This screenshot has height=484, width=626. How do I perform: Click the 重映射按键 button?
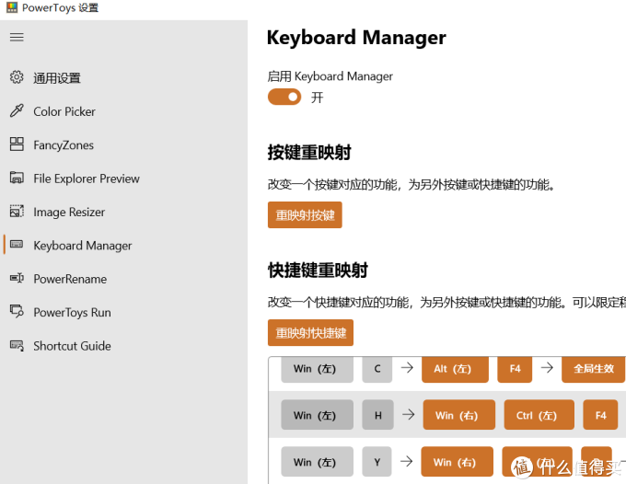(305, 215)
